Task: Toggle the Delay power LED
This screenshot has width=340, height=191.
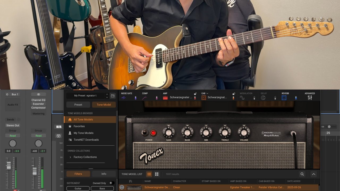Action: [275, 98]
